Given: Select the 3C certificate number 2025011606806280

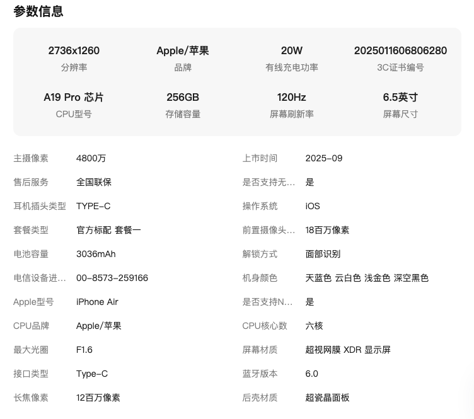Looking at the screenshot, I should 400,50.
